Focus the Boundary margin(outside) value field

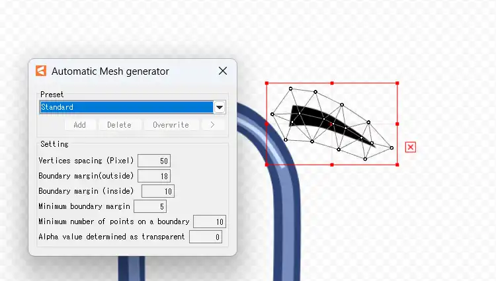(x=154, y=176)
